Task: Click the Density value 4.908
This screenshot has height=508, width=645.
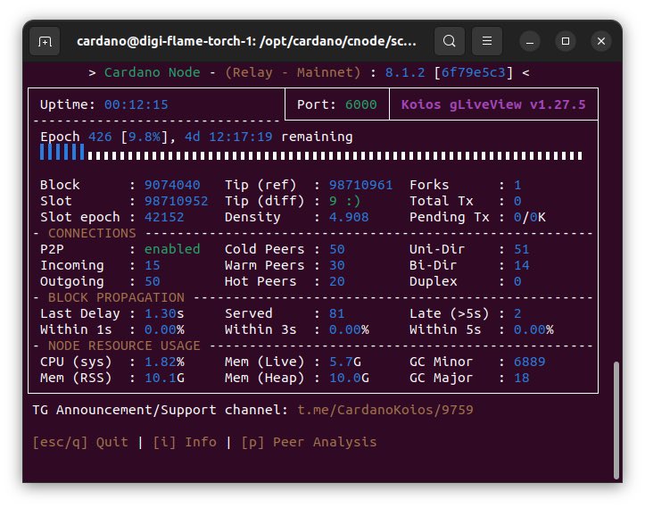Action: pos(349,217)
